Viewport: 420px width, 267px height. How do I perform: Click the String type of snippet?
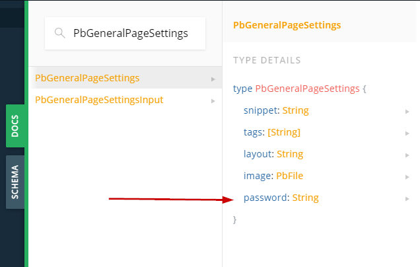[x=295, y=110]
